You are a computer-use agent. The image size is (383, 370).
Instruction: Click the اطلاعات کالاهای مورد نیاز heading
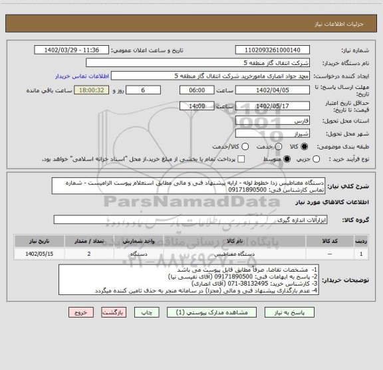(x=332, y=203)
